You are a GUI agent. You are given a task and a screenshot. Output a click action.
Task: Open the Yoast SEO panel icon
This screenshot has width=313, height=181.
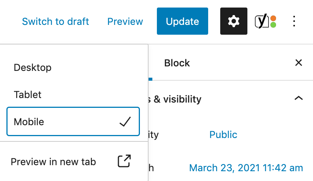click(x=265, y=21)
